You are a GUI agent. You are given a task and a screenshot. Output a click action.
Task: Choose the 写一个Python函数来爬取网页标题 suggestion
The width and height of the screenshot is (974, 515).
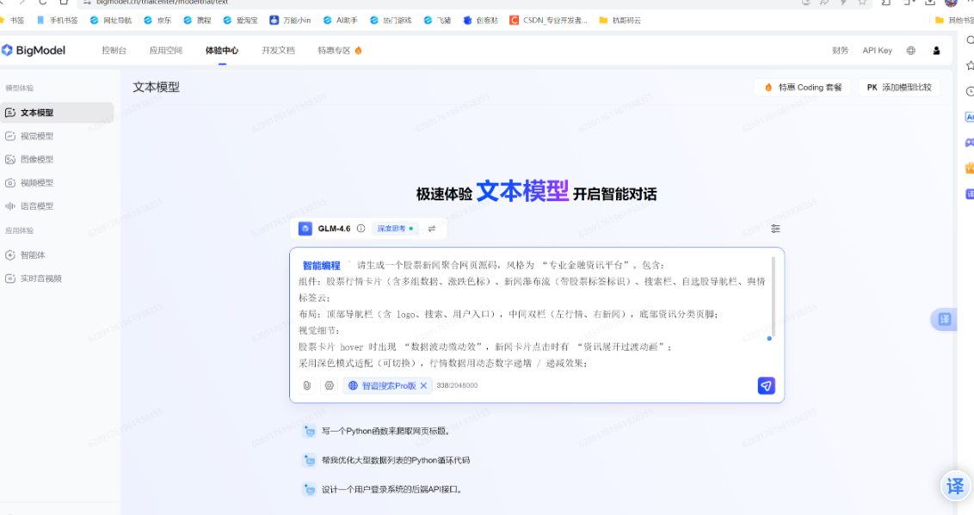[385, 431]
